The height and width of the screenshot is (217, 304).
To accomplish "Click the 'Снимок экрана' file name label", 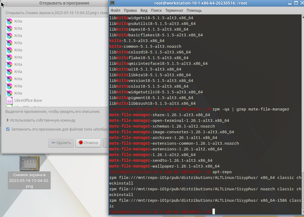I will pos(29,180).
